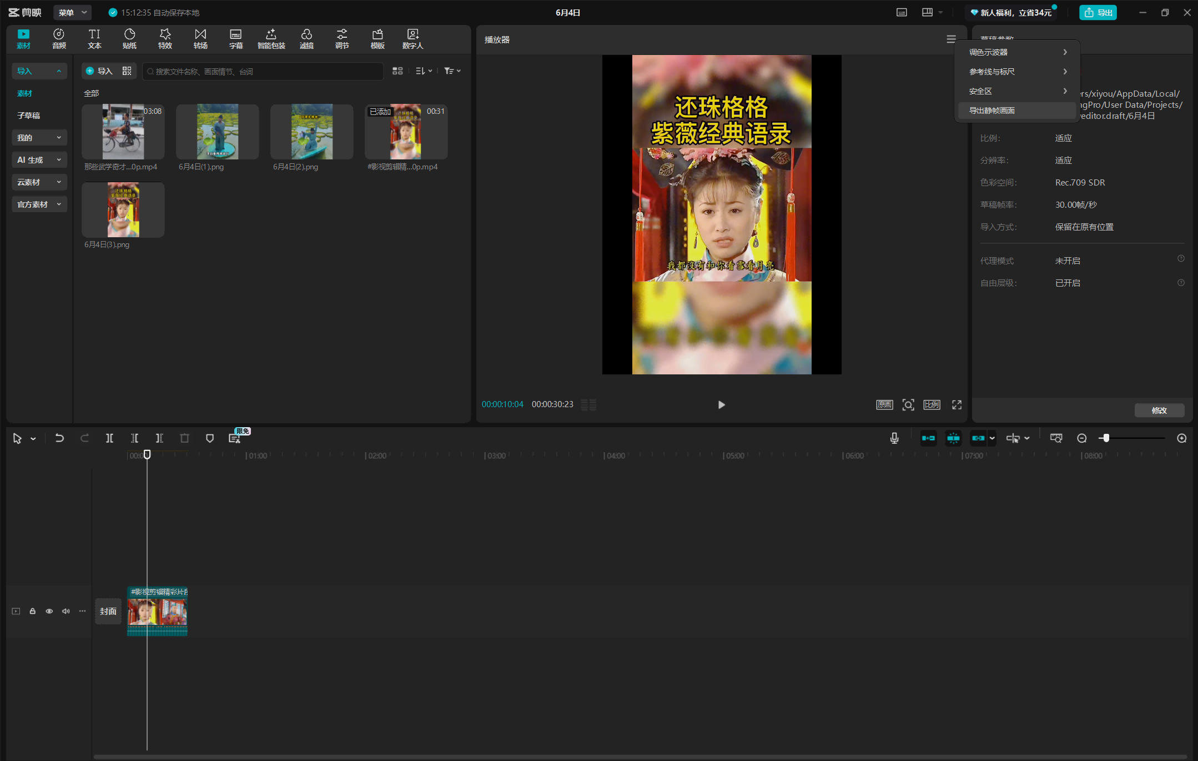Image resolution: width=1198 pixels, height=761 pixels.
Task: Click the 导入 import media button
Action: pyautogui.click(x=99, y=71)
